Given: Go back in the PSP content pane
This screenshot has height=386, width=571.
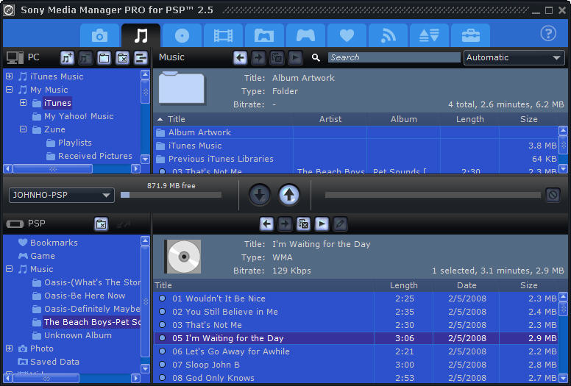Looking at the screenshot, I should point(266,224).
